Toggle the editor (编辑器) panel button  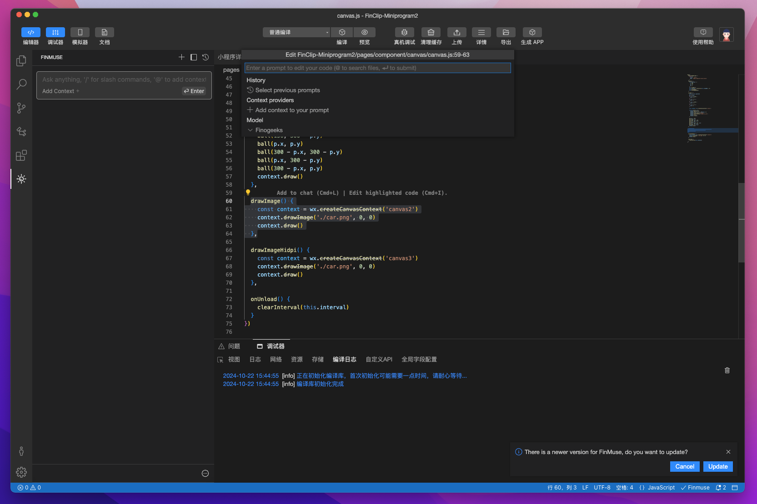(31, 32)
